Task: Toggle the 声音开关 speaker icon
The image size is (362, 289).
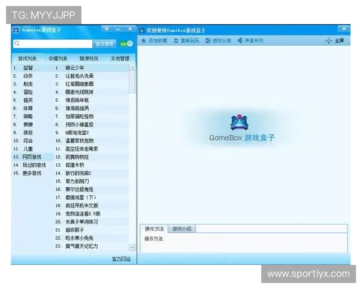Action: [x=240, y=40]
